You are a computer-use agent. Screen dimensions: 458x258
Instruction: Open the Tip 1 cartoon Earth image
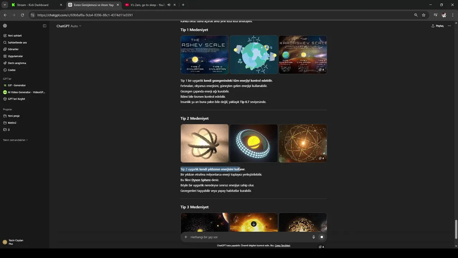(254, 54)
